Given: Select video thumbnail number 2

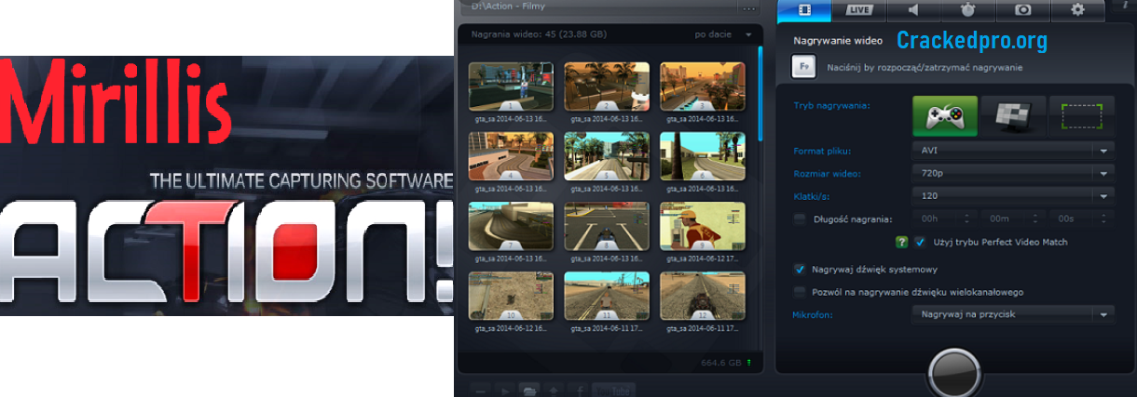Looking at the screenshot, I should point(606,87).
